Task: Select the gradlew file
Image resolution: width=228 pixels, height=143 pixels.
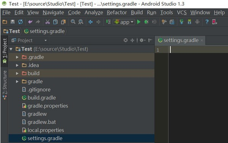Action: pyautogui.click(x=82, y=114)
